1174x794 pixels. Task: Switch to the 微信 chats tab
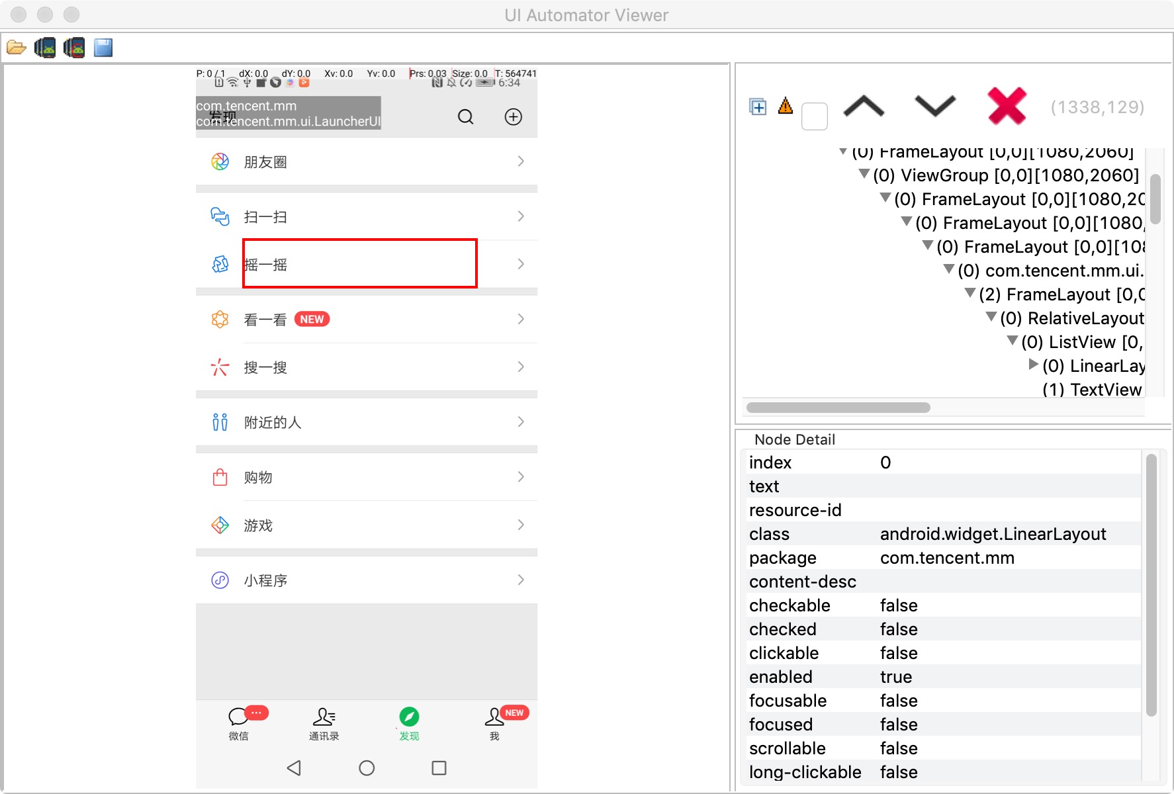click(x=239, y=723)
